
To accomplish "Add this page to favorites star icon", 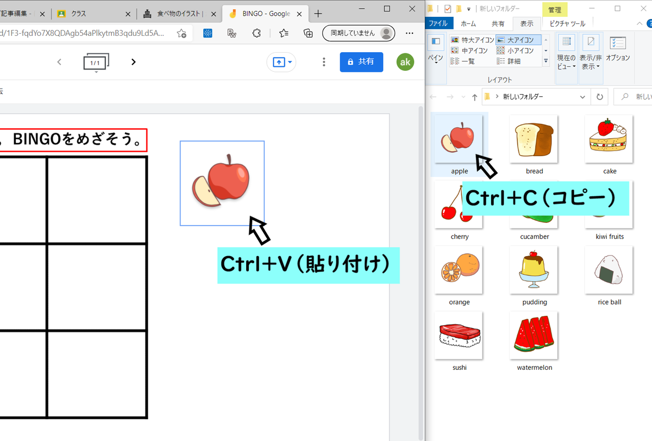I will [181, 33].
